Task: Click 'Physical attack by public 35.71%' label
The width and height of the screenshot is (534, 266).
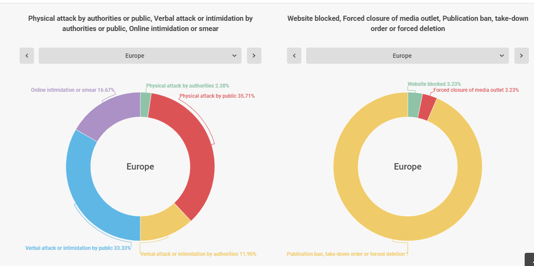Action: (217, 96)
